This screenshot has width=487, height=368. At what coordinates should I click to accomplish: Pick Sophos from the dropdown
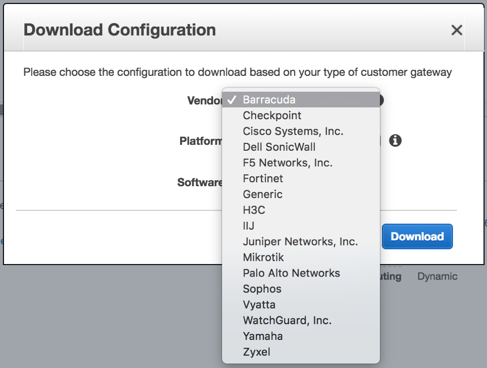click(x=262, y=289)
